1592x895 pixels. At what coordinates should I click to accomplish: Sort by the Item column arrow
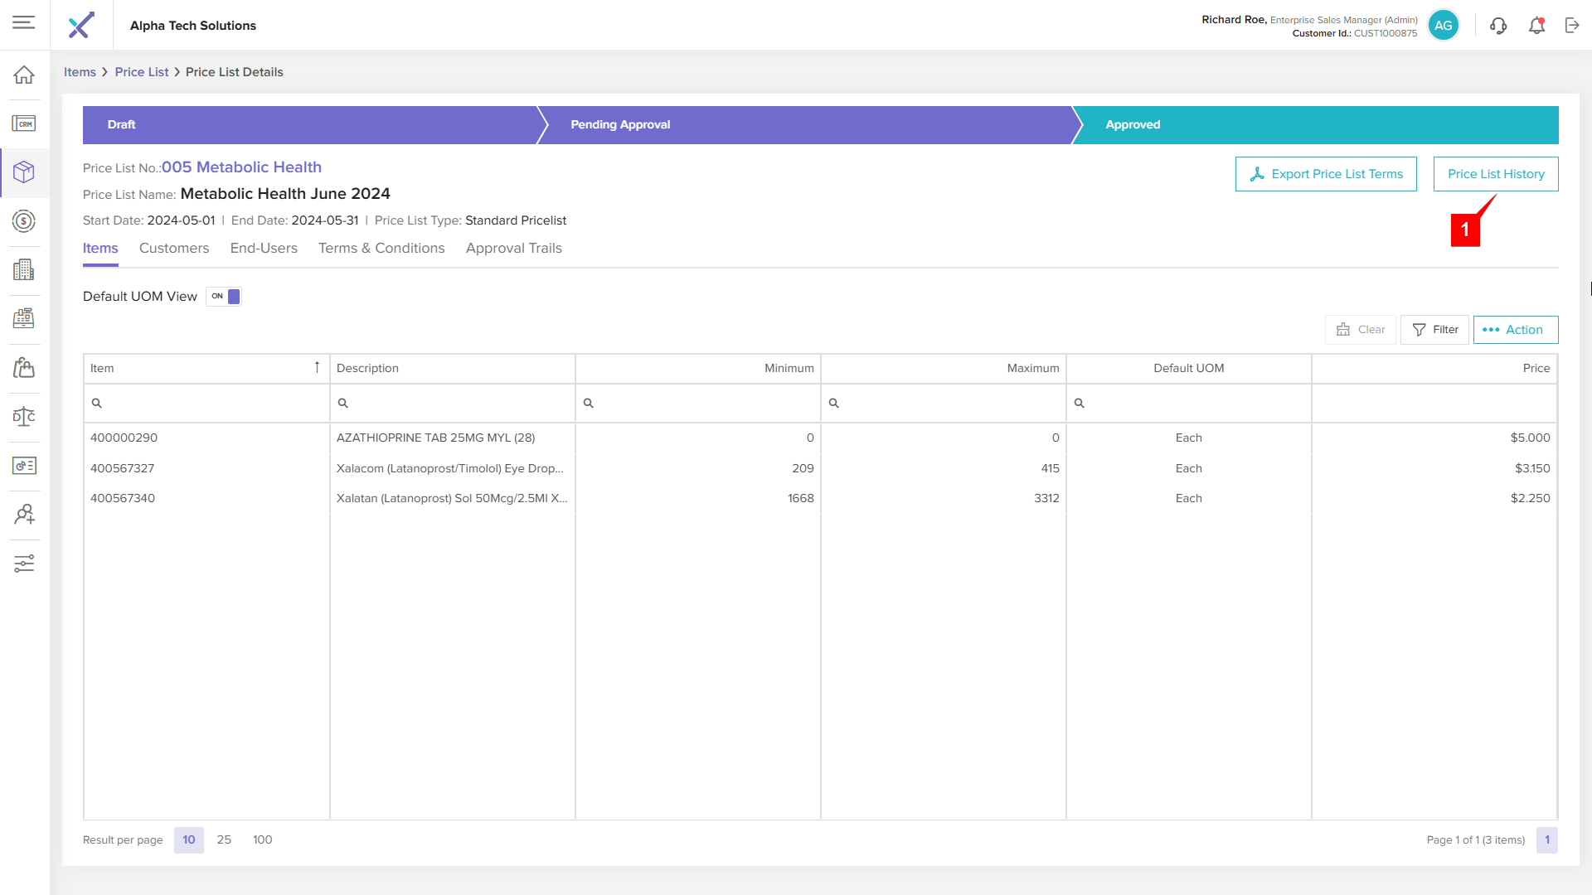pos(317,368)
